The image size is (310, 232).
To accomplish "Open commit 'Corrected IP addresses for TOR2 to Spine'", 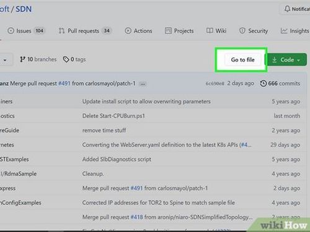I will (x=158, y=203).
